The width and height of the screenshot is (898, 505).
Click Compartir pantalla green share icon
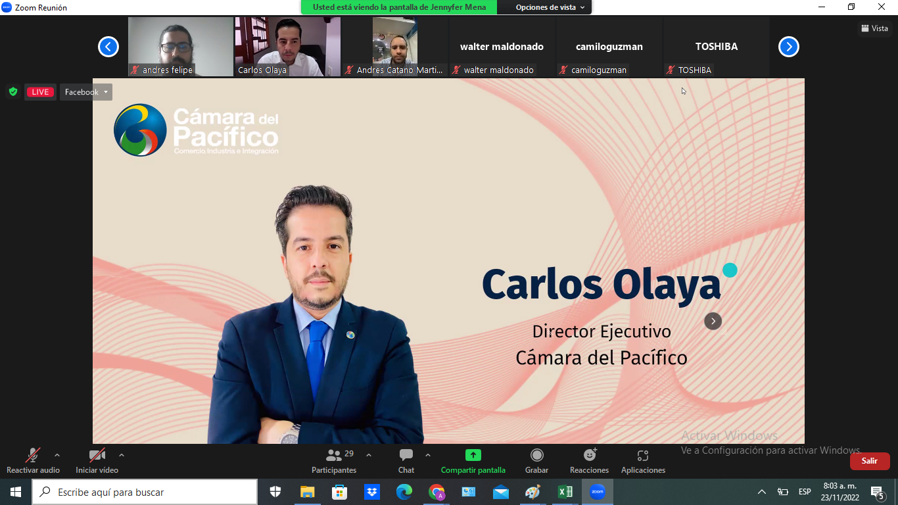click(x=473, y=455)
